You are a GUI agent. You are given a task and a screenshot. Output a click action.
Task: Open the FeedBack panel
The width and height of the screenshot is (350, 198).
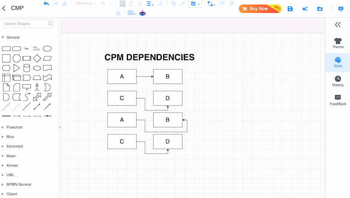338,100
